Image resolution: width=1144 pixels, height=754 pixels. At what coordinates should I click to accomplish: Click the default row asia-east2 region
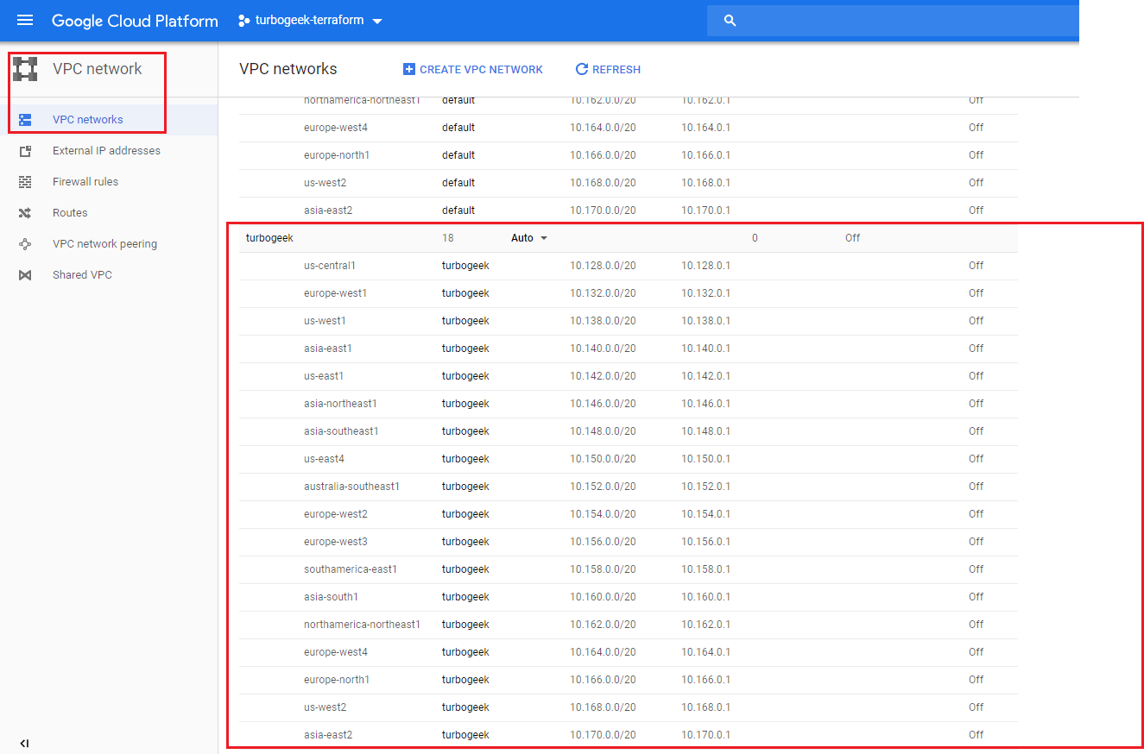tap(328, 210)
